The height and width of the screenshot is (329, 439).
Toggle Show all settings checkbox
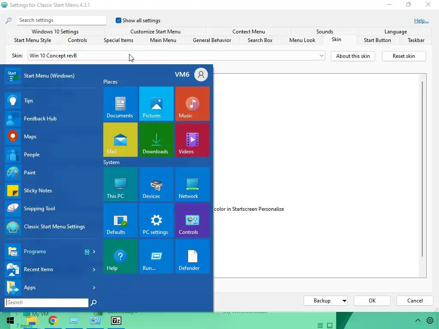[x=118, y=21]
